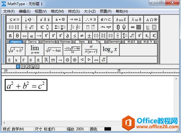Viewport: 181px width, 133px height.
Task: Switch to the Algebra tab
Action: [16, 42]
